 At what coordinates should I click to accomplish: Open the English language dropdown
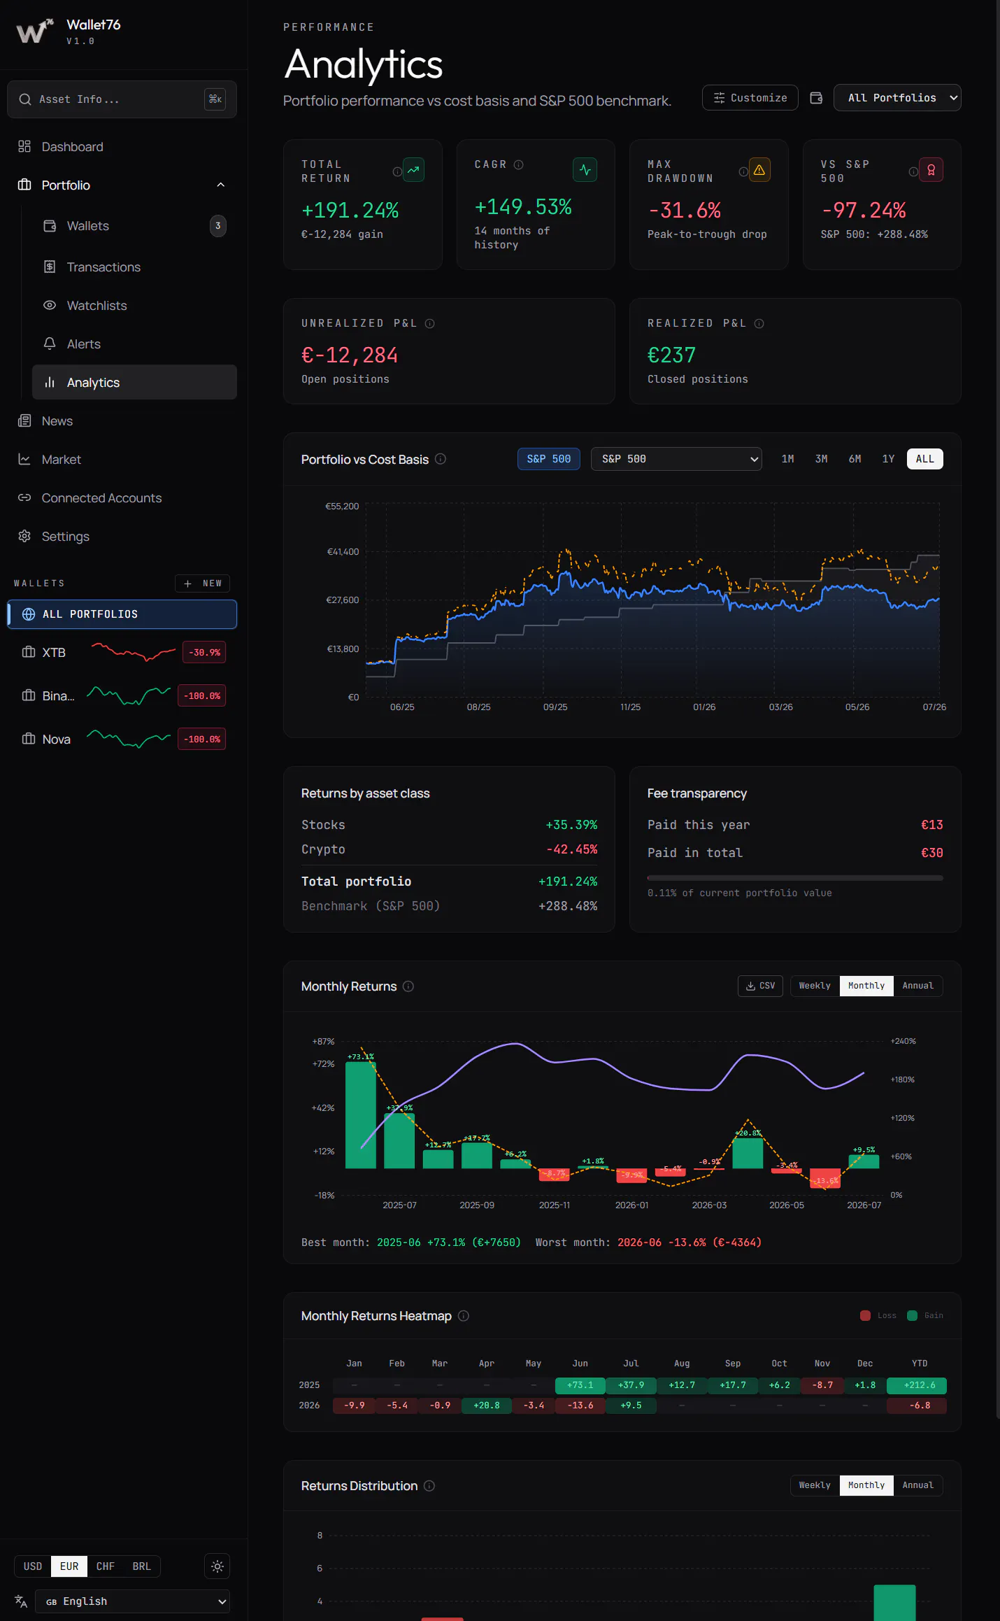(x=132, y=1601)
